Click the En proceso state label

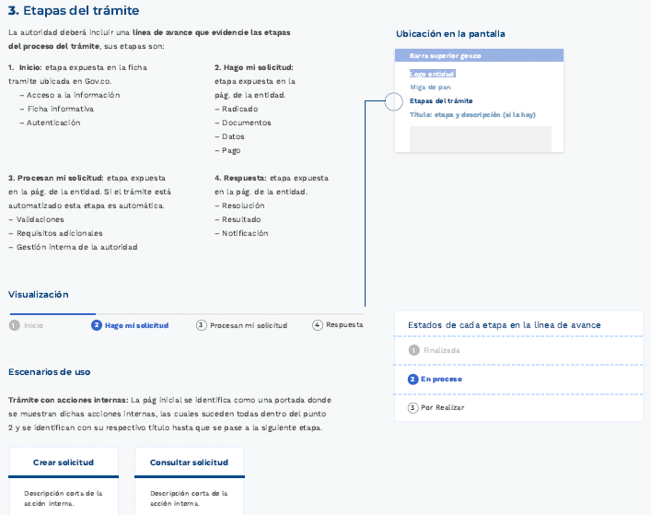[441, 379]
